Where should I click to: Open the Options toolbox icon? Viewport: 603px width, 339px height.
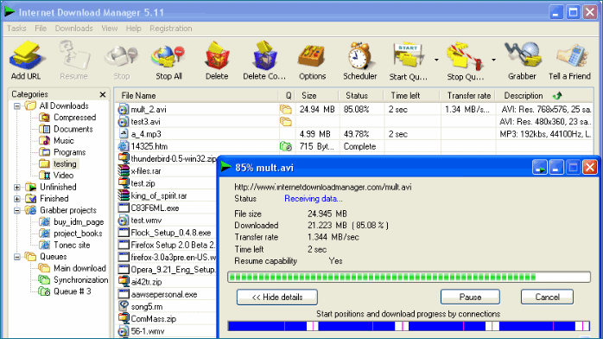tap(312, 61)
